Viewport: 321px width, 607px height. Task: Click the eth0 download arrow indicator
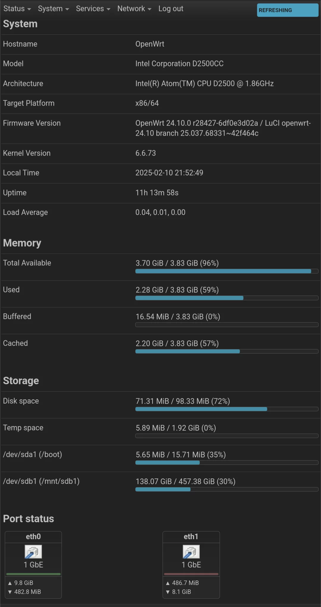coord(10,592)
